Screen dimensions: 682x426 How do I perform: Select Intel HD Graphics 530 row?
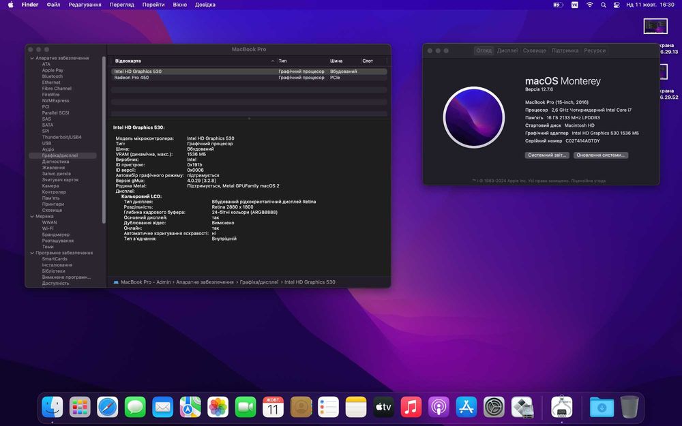click(x=249, y=72)
